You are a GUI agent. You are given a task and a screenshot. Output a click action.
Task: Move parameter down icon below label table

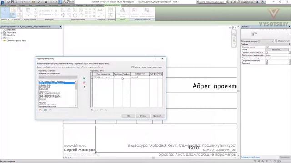point(97,110)
